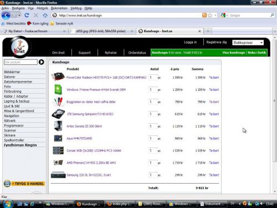Image resolution: width=277 pixels, height=208 pixels.
Task: Open a new tab with the plus button
Action: 208,31
